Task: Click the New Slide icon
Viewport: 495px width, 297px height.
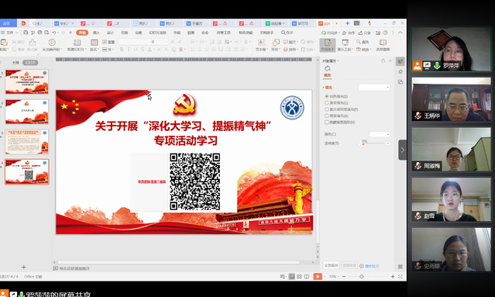Action: coord(77,43)
